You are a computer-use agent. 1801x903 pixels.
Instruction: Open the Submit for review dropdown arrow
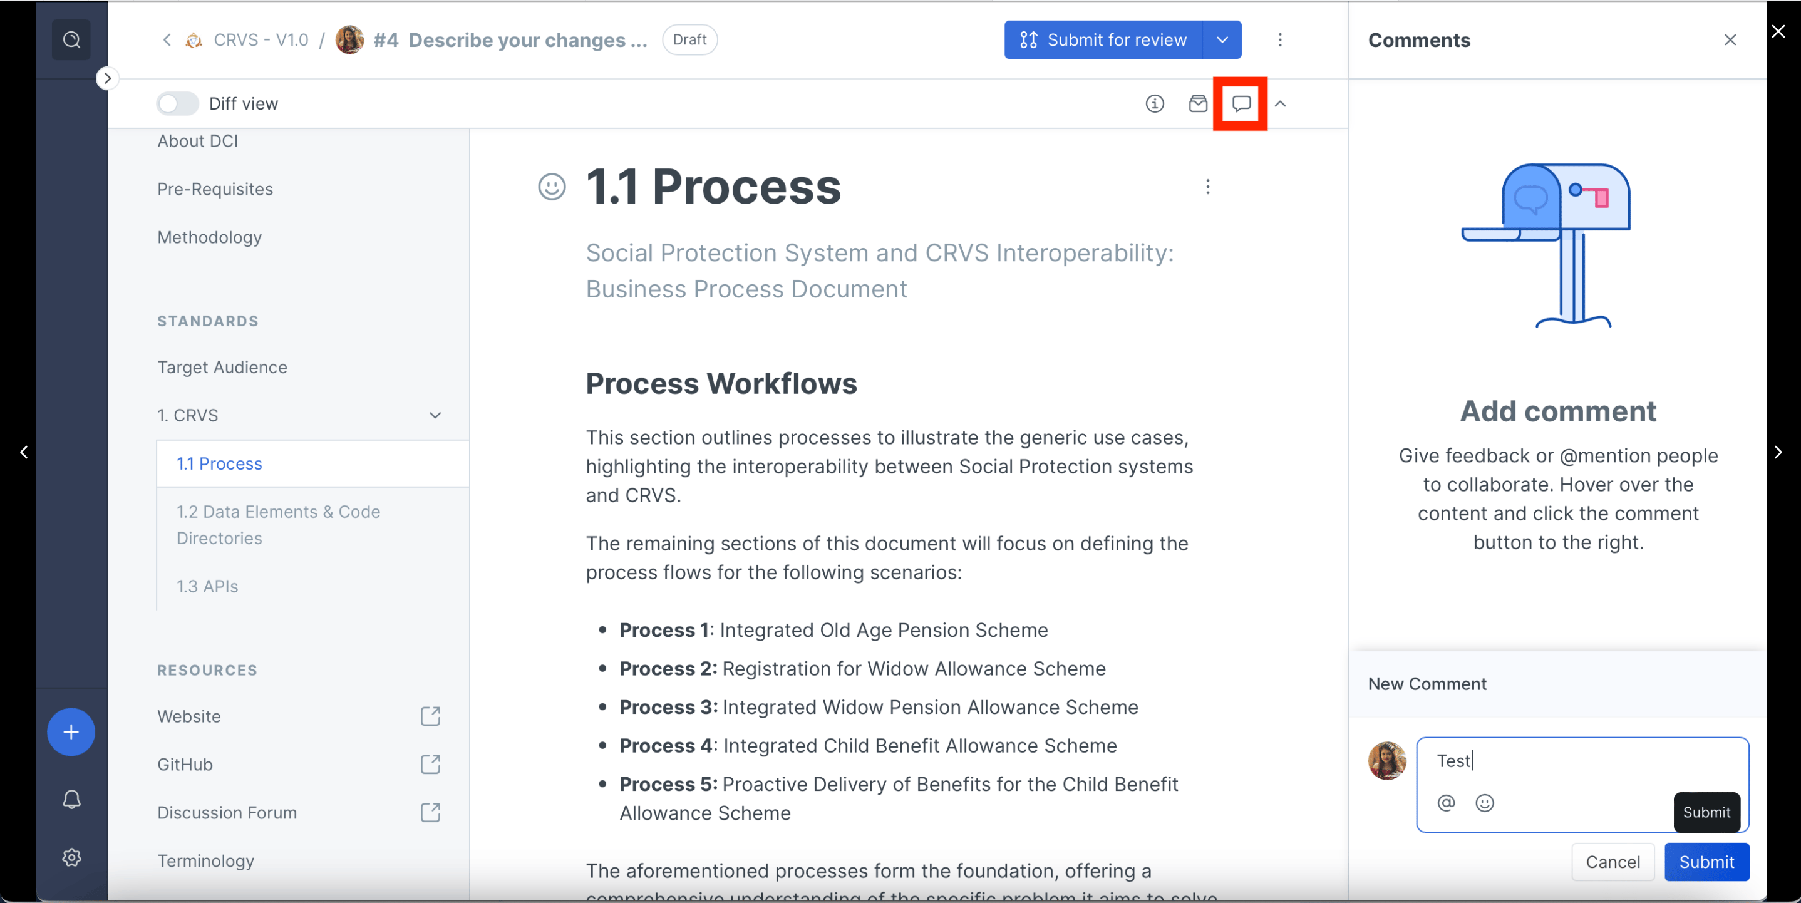pos(1222,40)
